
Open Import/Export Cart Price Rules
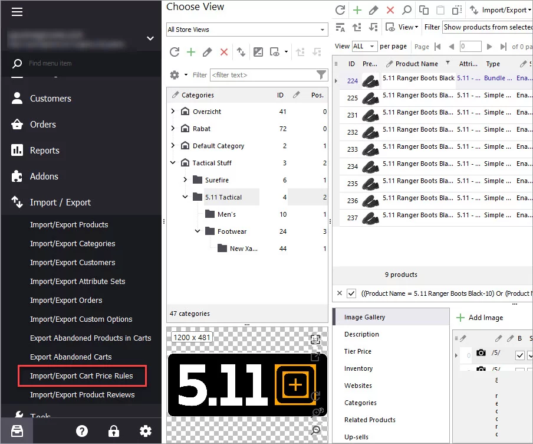(x=81, y=376)
